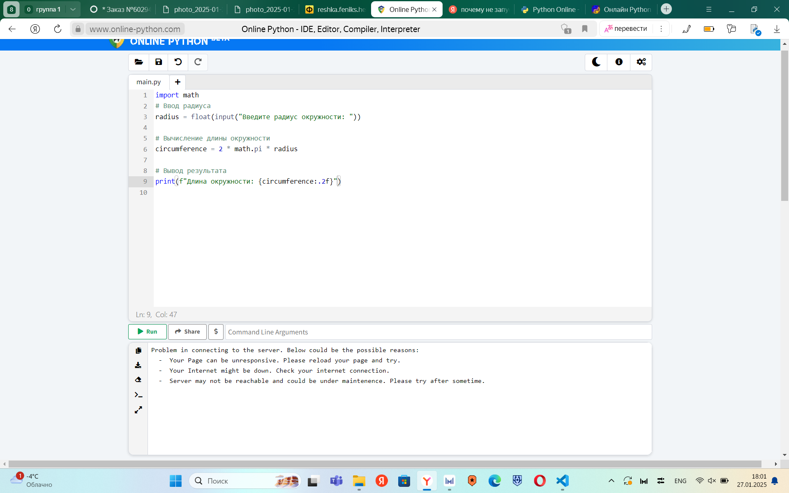Screen dimensions: 789x493
Task: Switch to reshka.feniks tab
Action: (335, 9)
